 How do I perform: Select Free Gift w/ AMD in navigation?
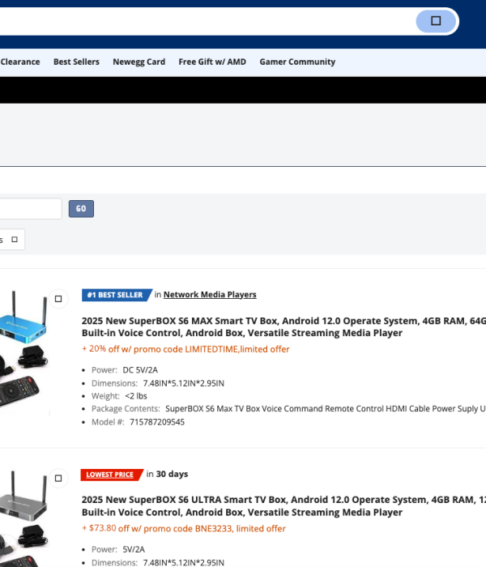point(211,62)
